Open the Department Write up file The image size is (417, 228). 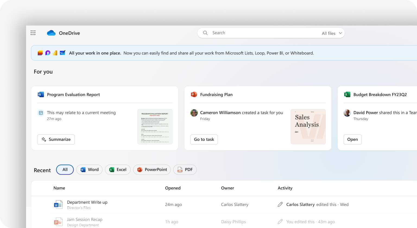pos(87,202)
